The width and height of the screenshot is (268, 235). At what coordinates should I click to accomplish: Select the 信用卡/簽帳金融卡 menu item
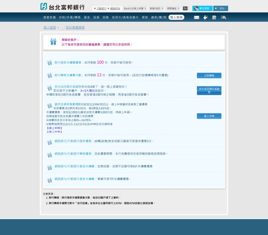125,18
